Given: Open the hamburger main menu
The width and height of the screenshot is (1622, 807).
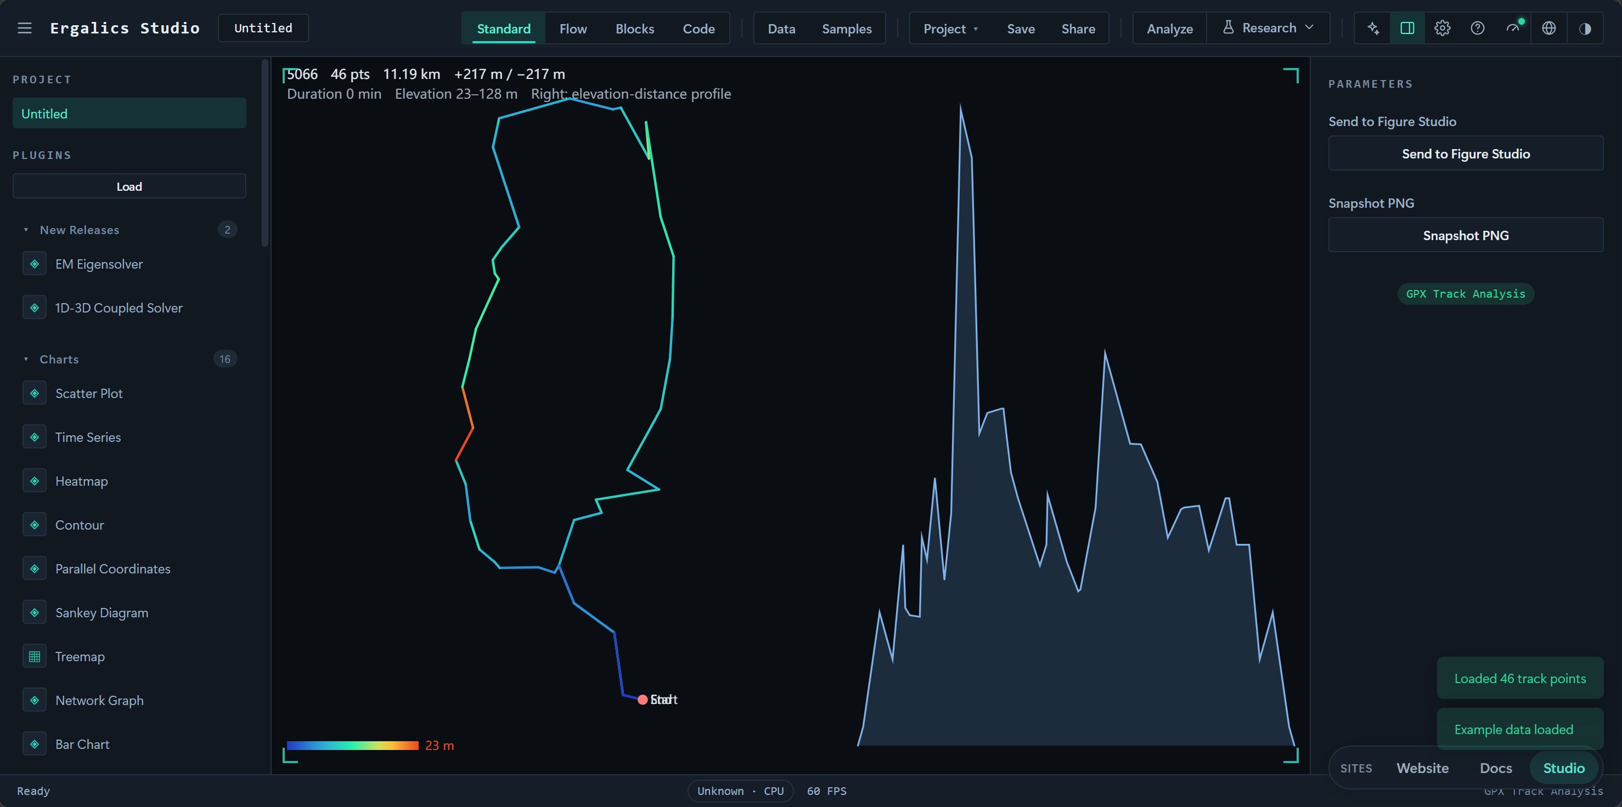Looking at the screenshot, I should (x=25, y=29).
